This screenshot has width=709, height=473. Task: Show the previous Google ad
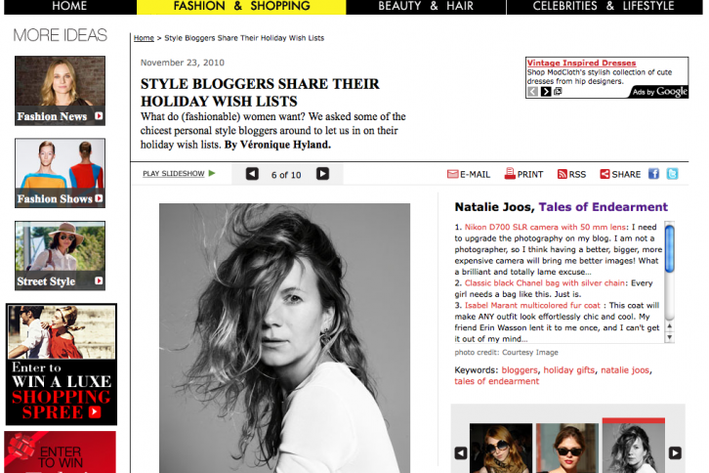(x=533, y=92)
